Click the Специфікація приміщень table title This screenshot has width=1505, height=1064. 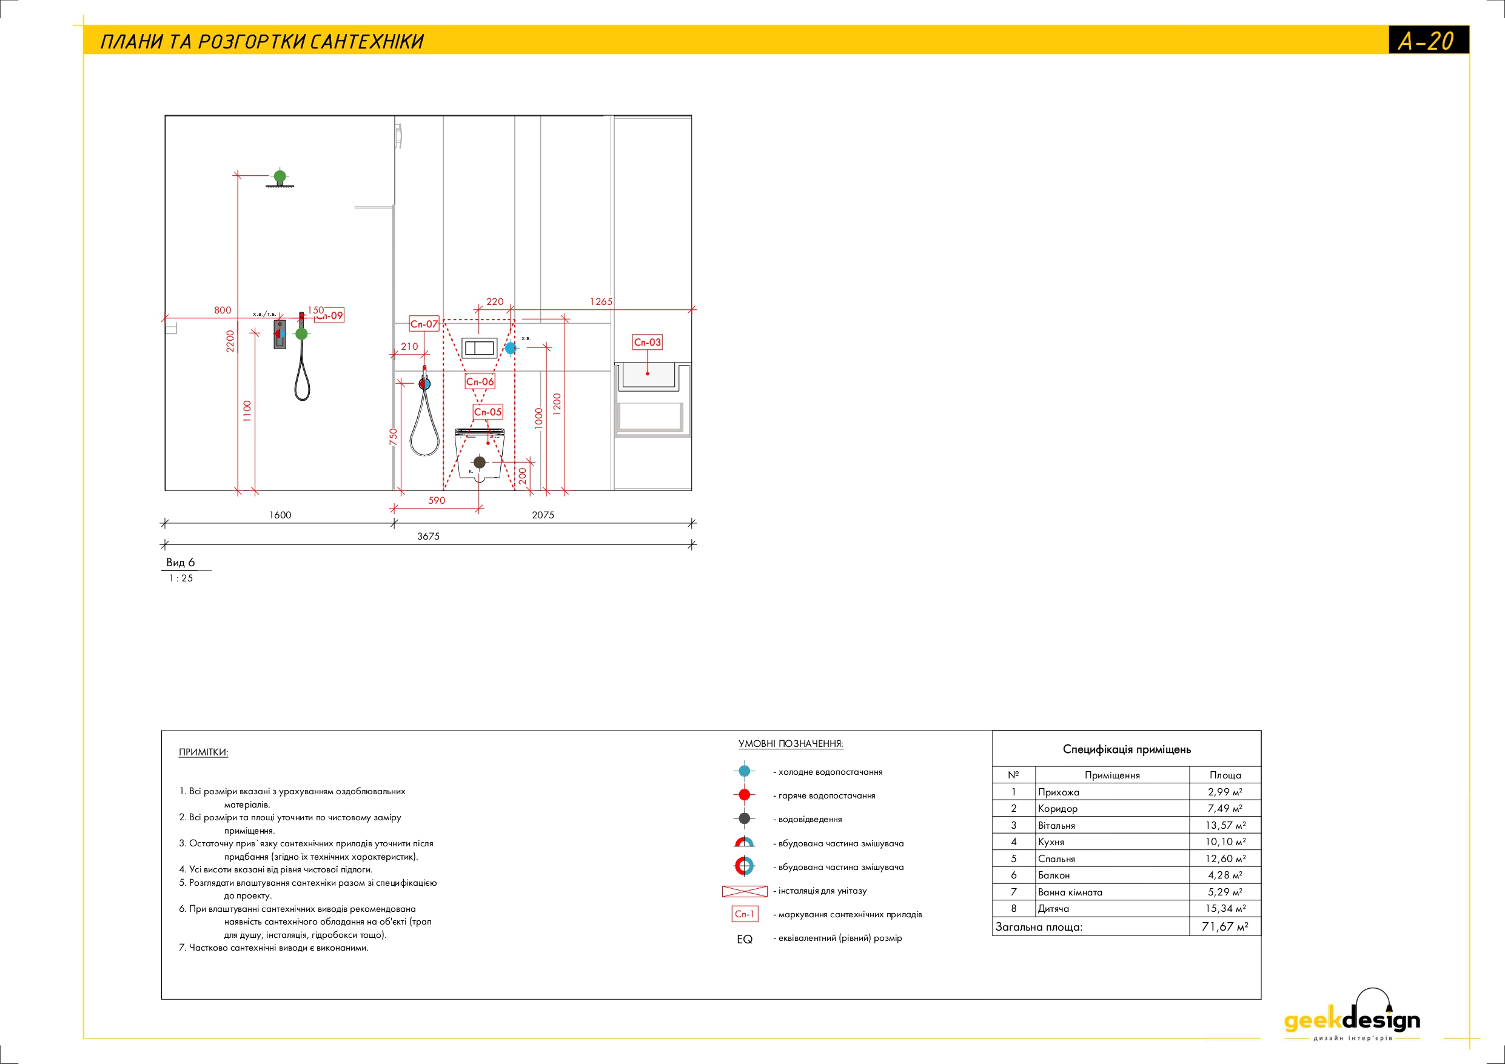(x=1127, y=749)
